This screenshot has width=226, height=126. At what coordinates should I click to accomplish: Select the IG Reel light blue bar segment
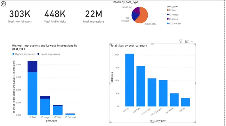pos(32,94)
